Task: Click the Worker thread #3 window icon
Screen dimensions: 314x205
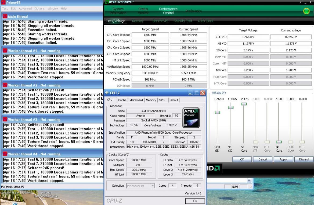Action: 5,119
